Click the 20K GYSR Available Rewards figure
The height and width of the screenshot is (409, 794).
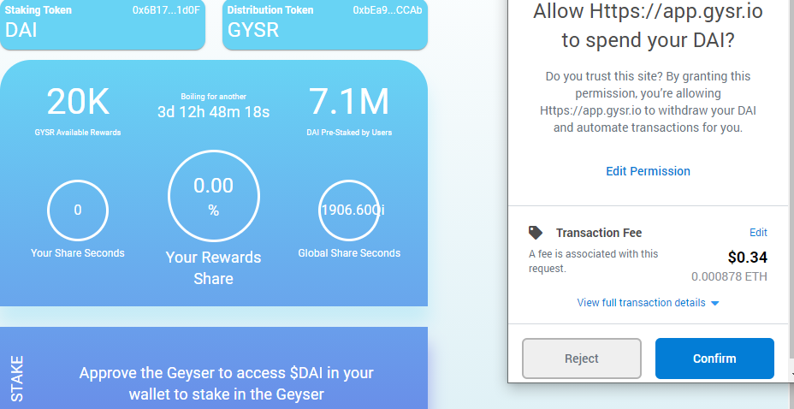tap(78, 101)
